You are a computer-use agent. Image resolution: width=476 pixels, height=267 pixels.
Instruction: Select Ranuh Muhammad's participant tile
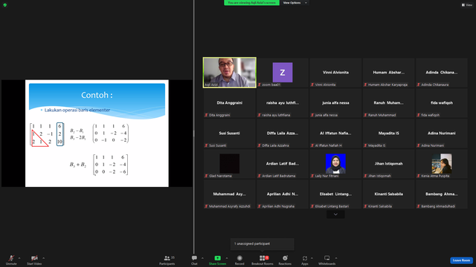(x=388, y=103)
